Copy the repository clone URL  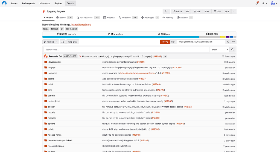tap(228, 42)
